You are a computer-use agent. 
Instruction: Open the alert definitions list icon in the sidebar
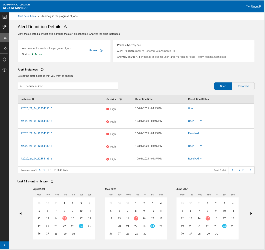(x=5, y=37)
